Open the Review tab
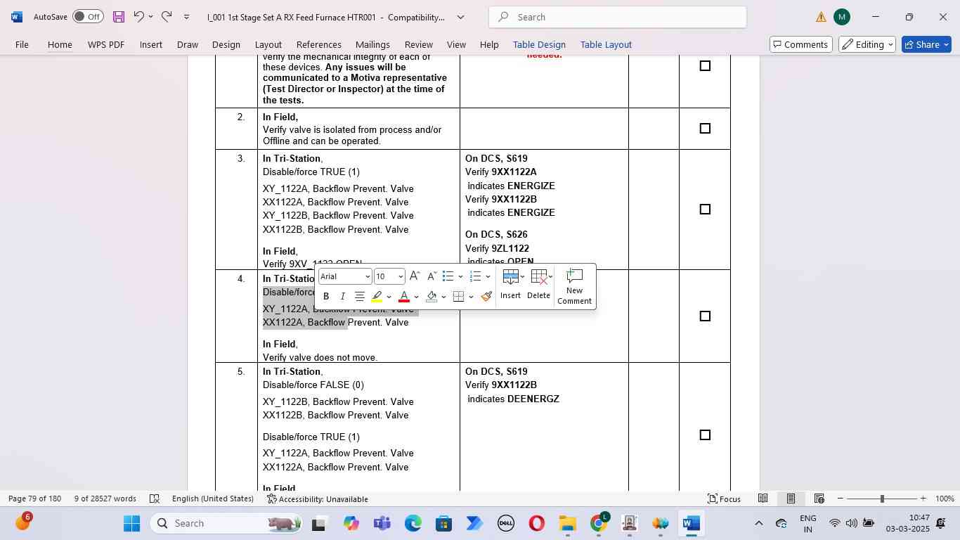The height and width of the screenshot is (540, 960). click(x=418, y=44)
